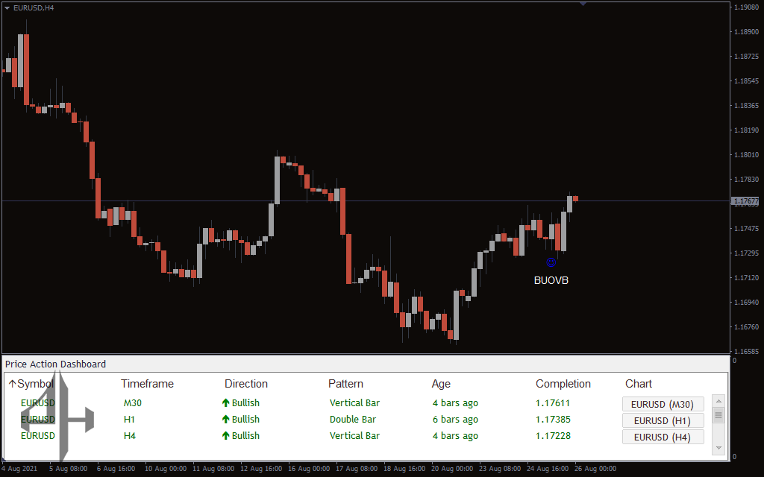764x477 pixels.
Task: Click the 26 Aug 00:00 time label
Action: point(595,469)
